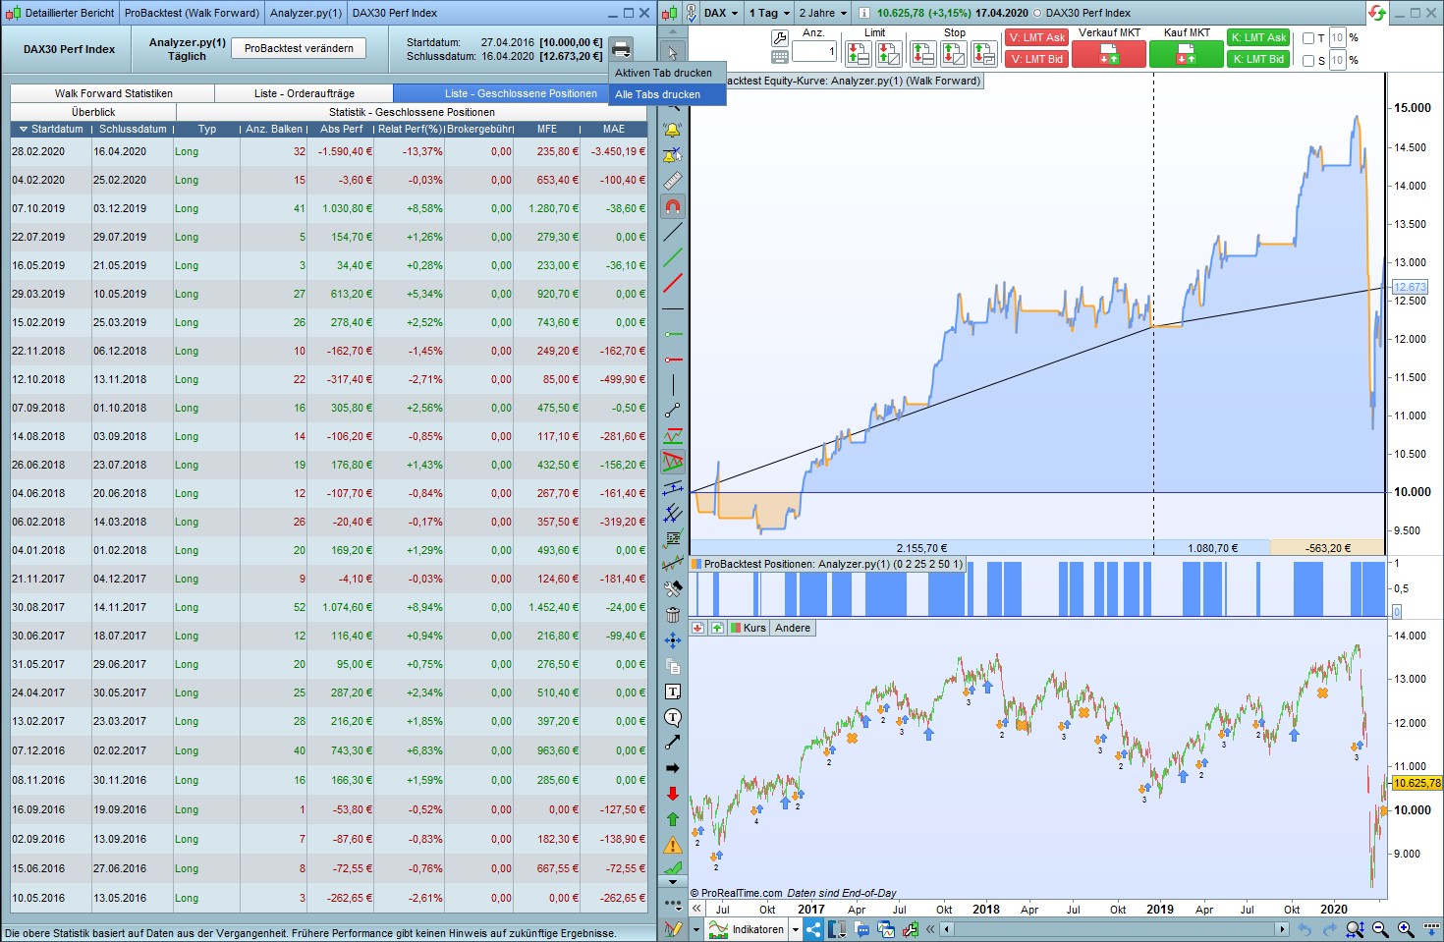Select the trash can delete tool
The height and width of the screenshot is (942, 1444).
pyautogui.click(x=673, y=615)
